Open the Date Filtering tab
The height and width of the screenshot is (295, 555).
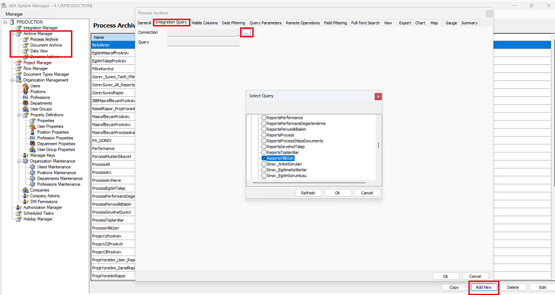(x=234, y=23)
